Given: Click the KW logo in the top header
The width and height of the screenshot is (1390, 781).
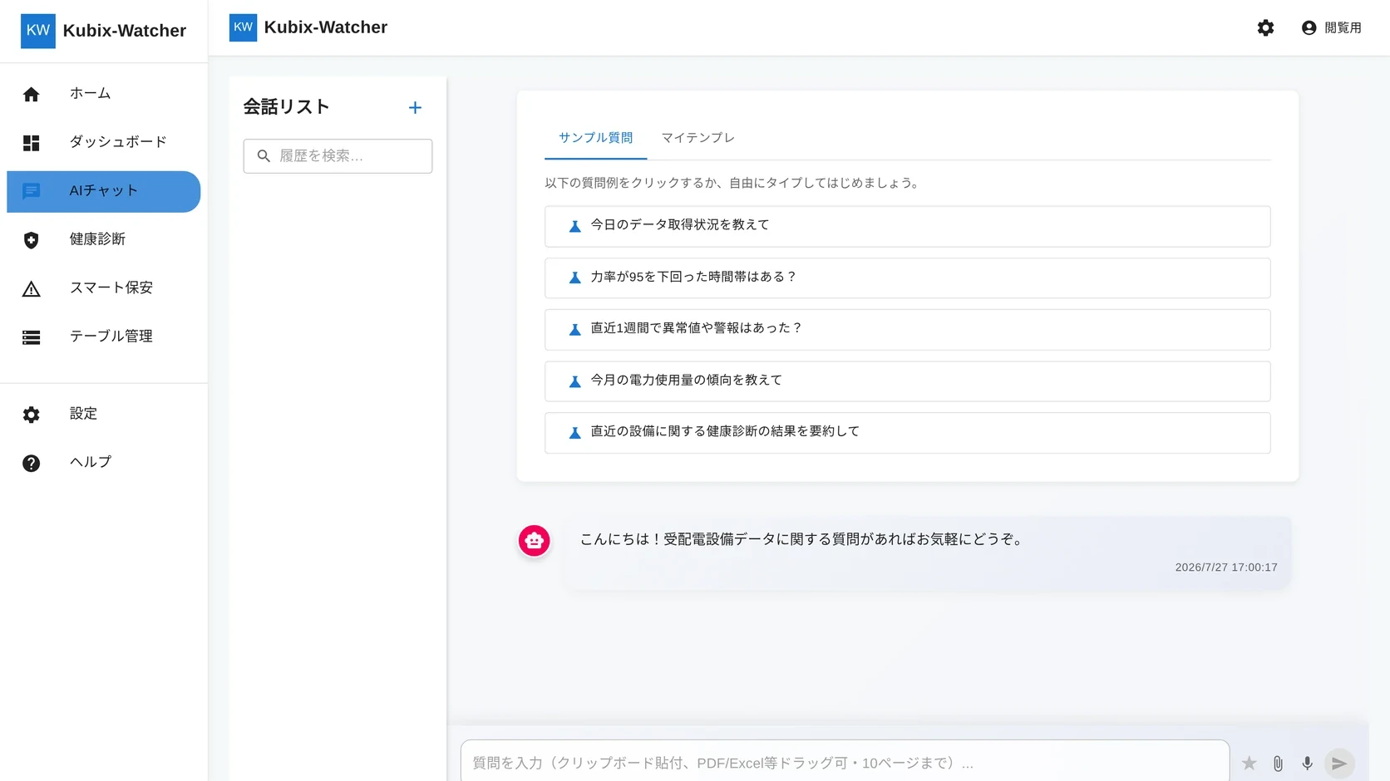Looking at the screenshot, I should [243, 27].
